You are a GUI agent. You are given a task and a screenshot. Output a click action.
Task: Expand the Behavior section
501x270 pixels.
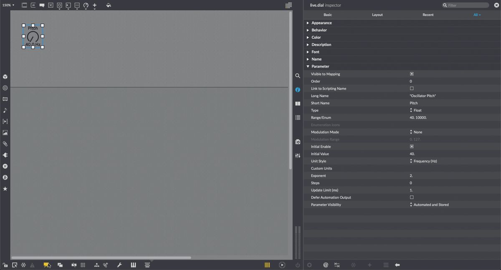click(x=308, y=30)
